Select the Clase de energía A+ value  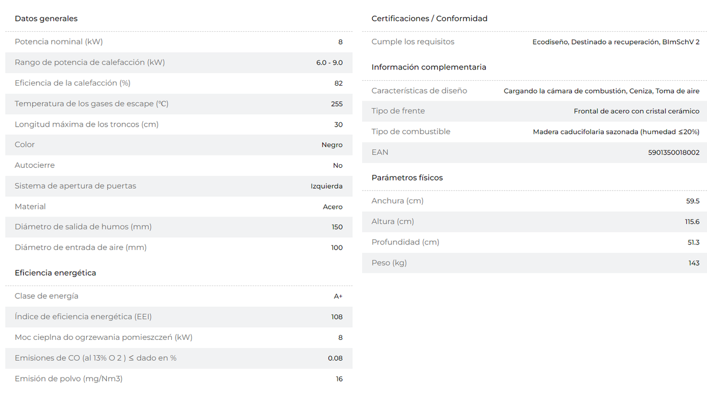pos(338,296)
